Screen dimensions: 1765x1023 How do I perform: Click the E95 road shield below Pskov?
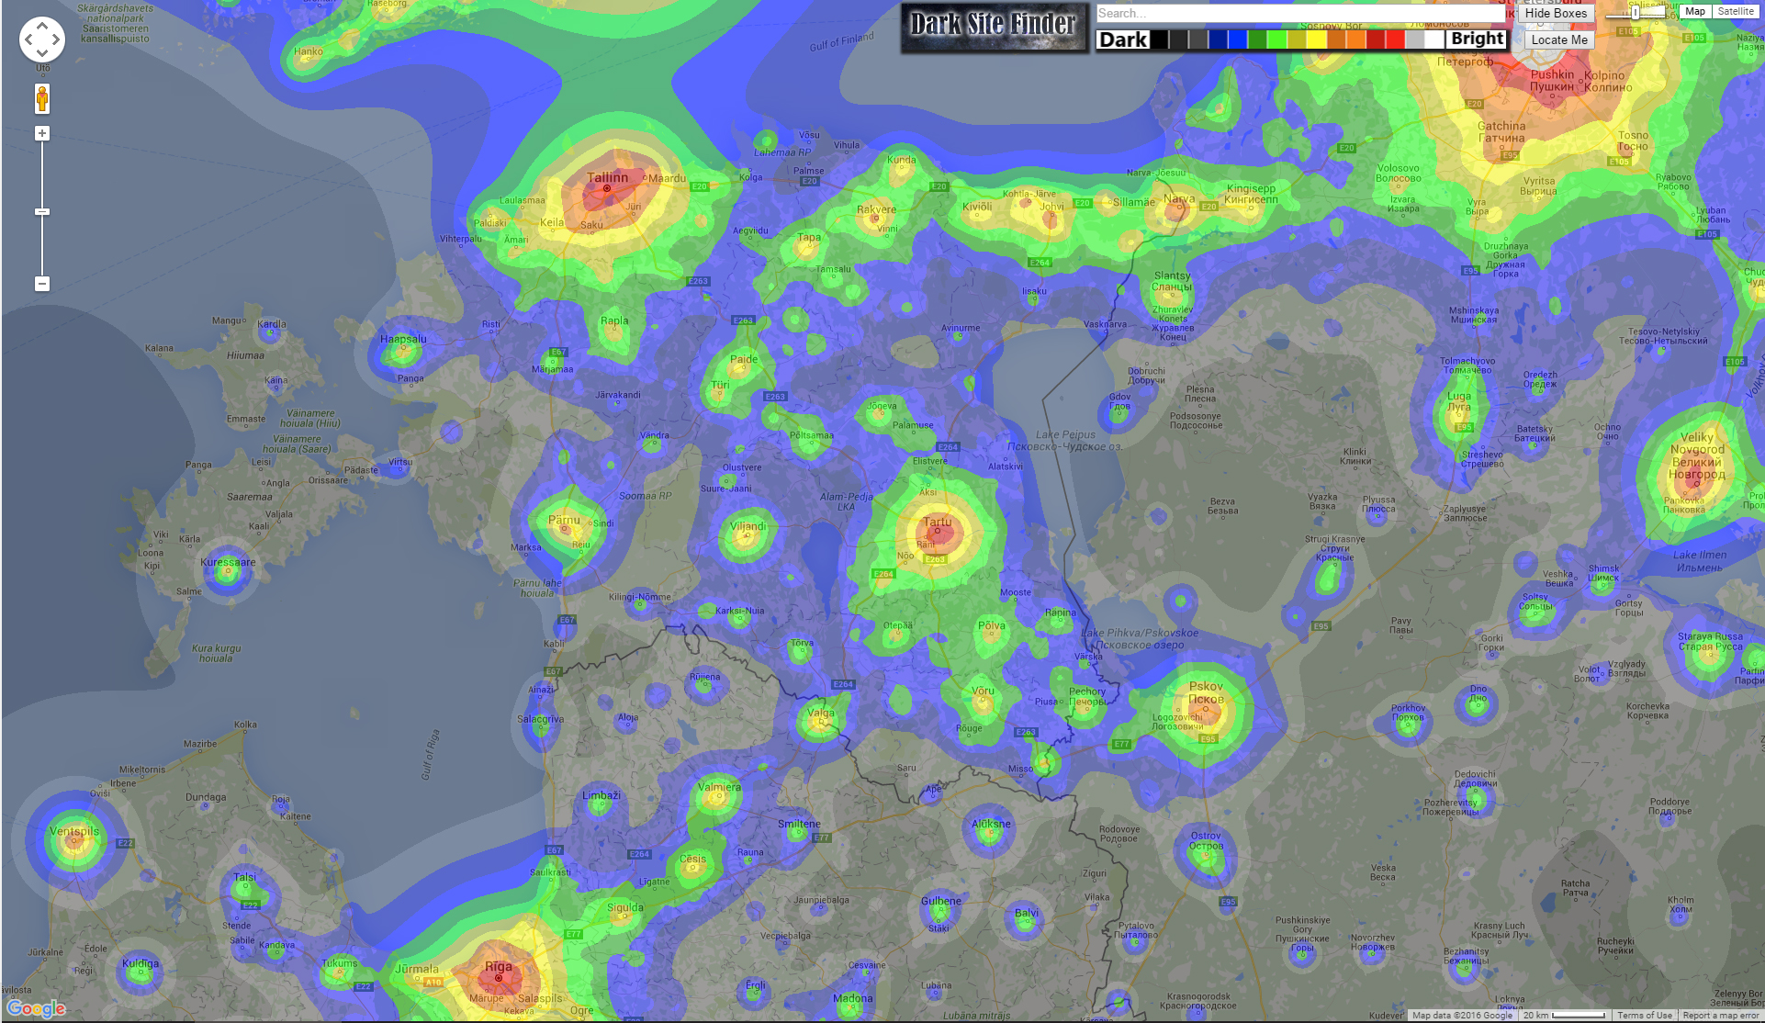coord(1208,738)
